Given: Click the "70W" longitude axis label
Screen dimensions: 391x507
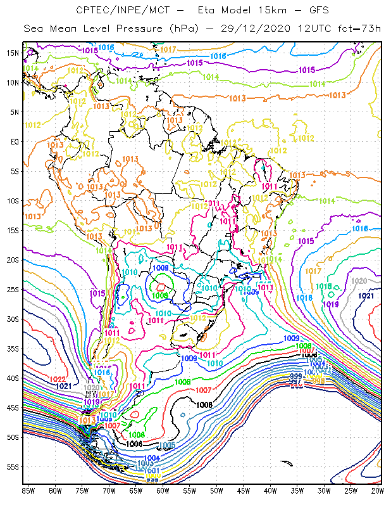Looking at the screenshot, I should pyautogui.click(x=109, y=491).
